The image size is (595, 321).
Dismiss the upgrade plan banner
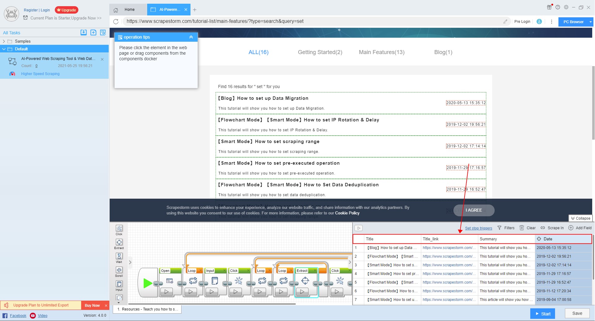106,306
